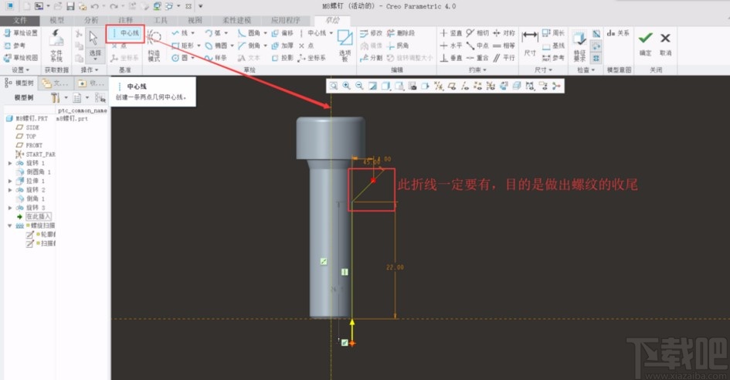Switch to the 视图 ribbon tab
730x380 pixels.
[195, 20]
